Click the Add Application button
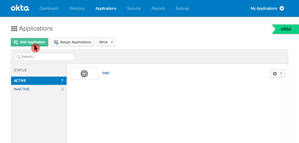The height and width of the screenshot is (143, 299). click(29, 42)
